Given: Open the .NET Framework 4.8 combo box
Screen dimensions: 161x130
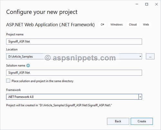Looking at the screenshot, I should (74, 97).
